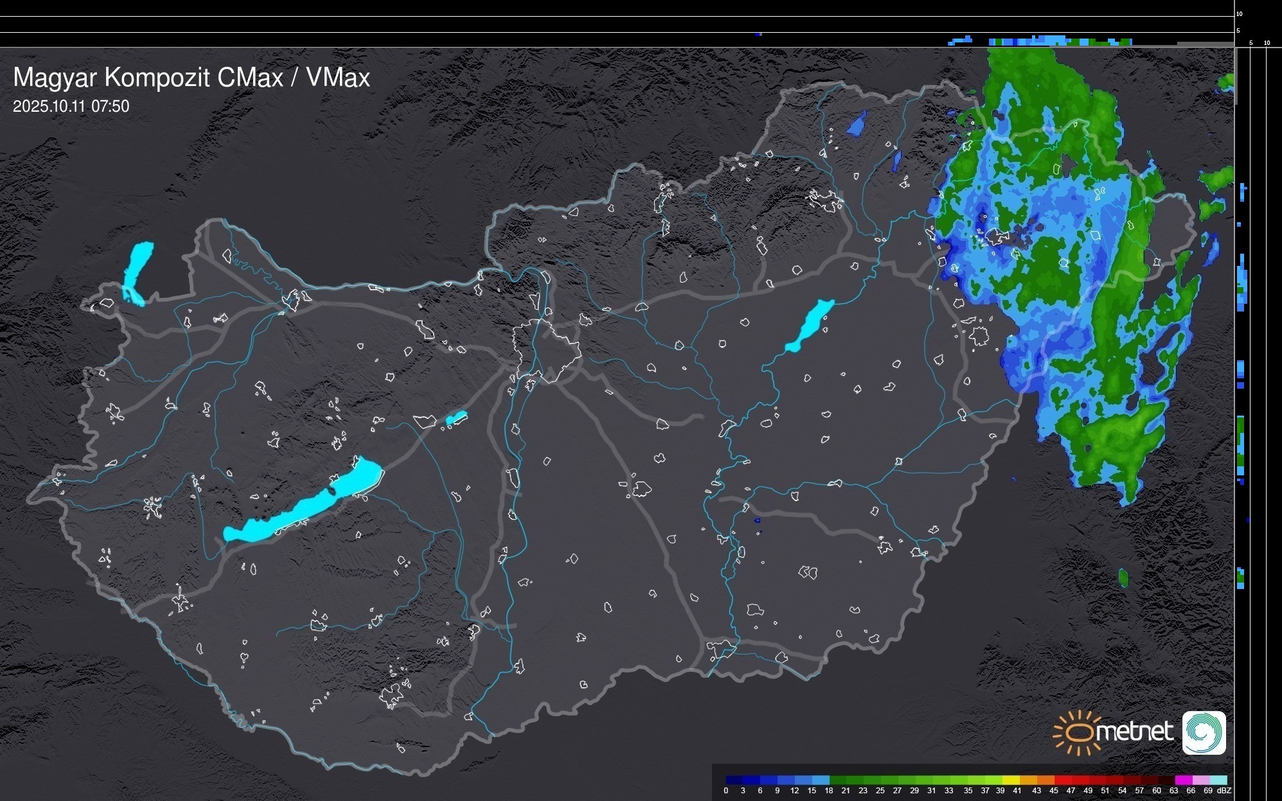
Task: Click the magenta 63 dBZ legend swatch
Action: click(x=1182, y=780)
